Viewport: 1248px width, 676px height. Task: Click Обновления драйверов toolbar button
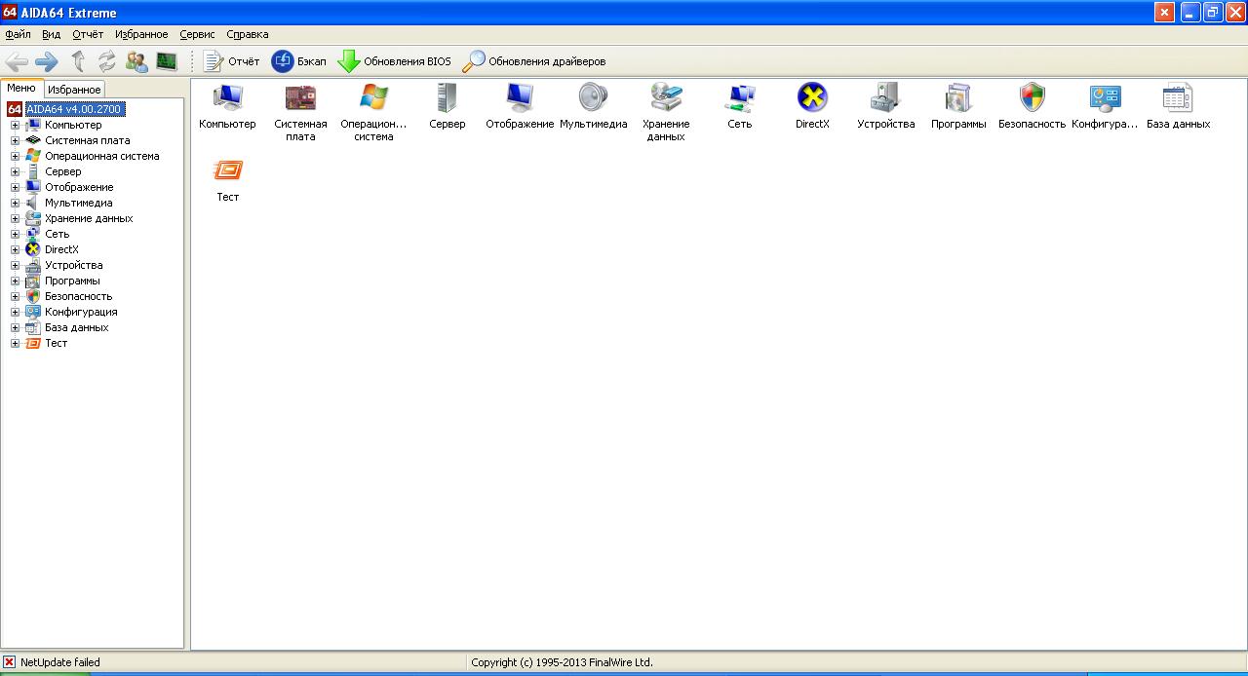click(533, 61)
